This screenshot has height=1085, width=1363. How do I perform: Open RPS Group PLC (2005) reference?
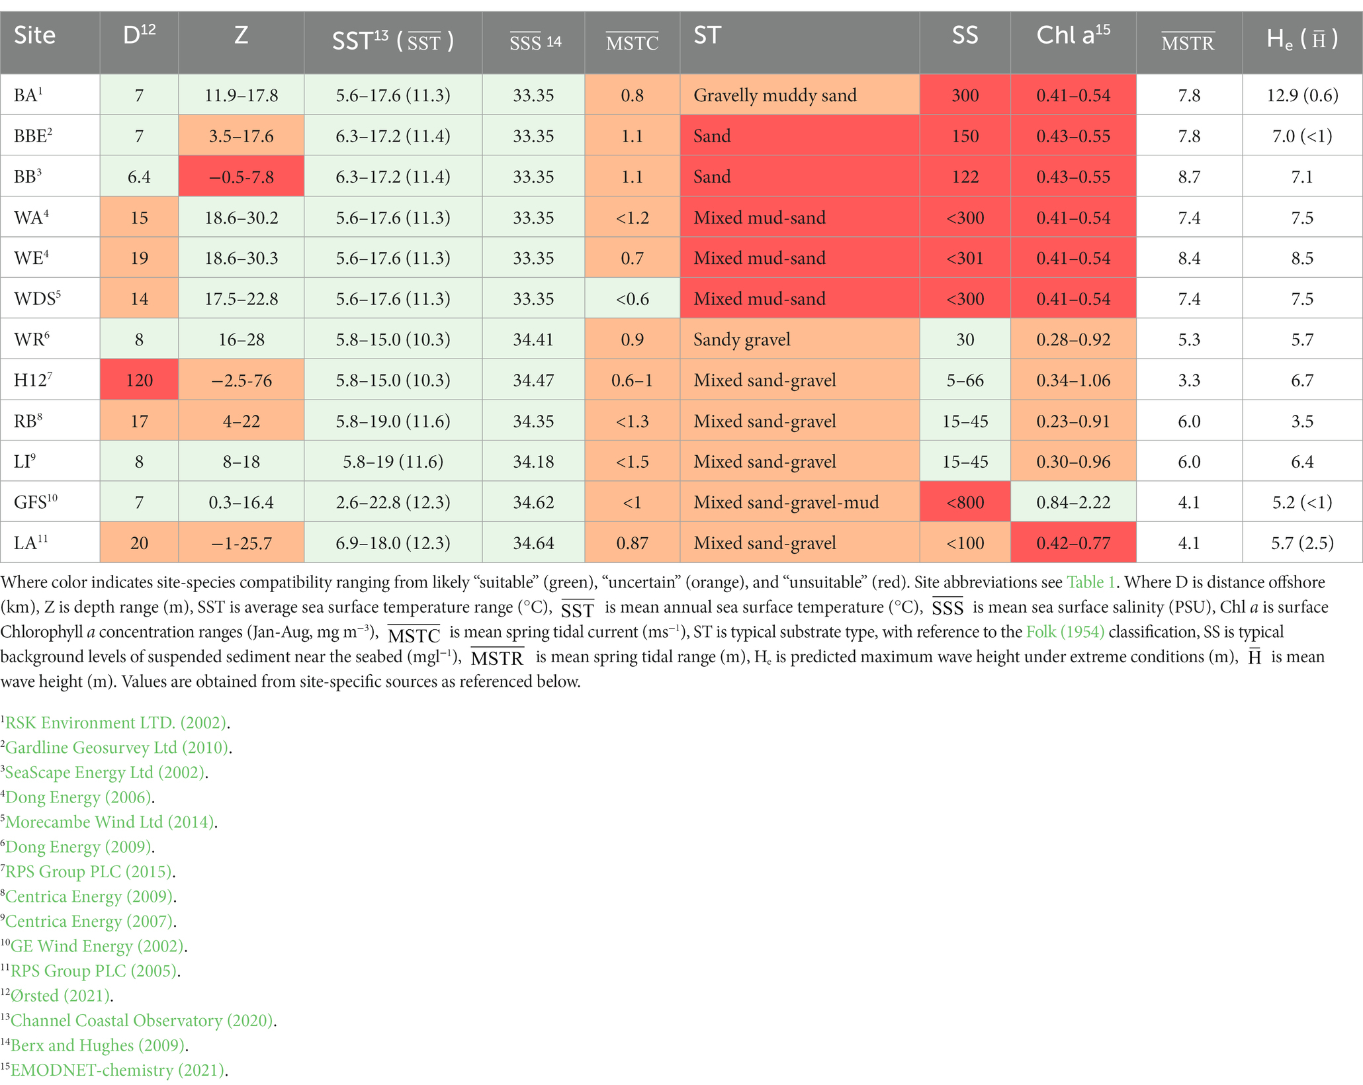[94, 971]
